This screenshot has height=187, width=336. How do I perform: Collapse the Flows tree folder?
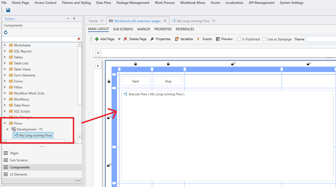click(5, 123)
